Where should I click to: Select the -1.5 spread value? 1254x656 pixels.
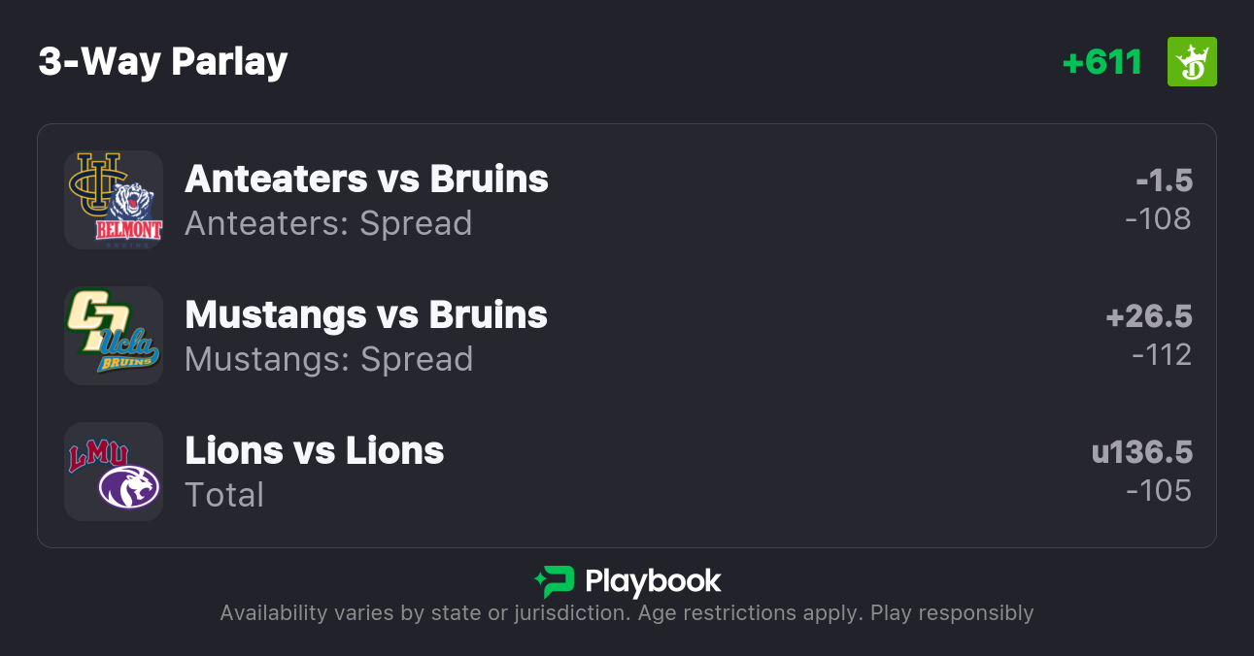(x=1164, y=180)
